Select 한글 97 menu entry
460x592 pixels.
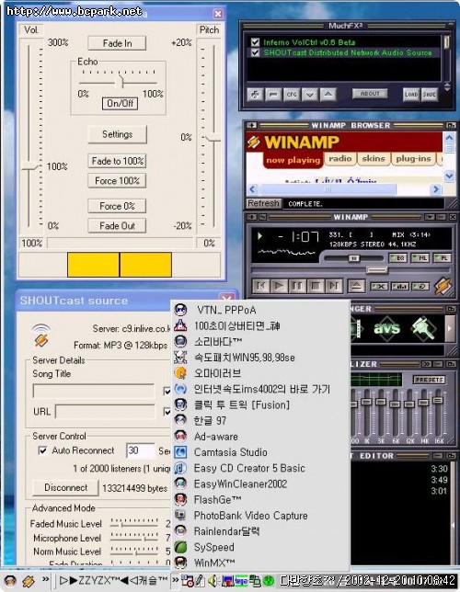click(x=260, y=420)
